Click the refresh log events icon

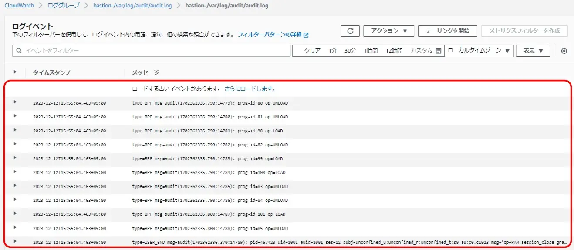point(350,31)
